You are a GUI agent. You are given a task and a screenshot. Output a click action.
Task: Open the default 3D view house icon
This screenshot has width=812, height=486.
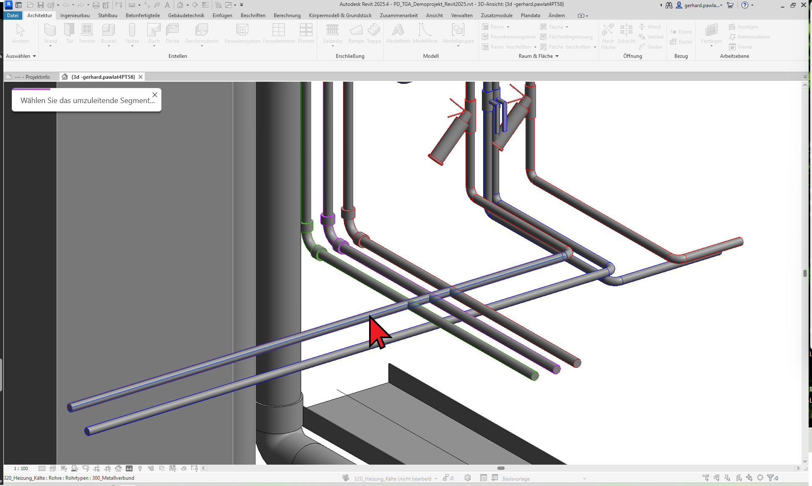coord(180,5)
